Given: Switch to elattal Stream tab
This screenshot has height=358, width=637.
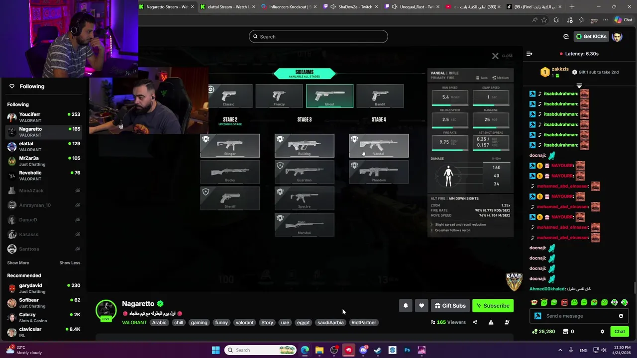Looking at the screenshot, I should 227,7.
